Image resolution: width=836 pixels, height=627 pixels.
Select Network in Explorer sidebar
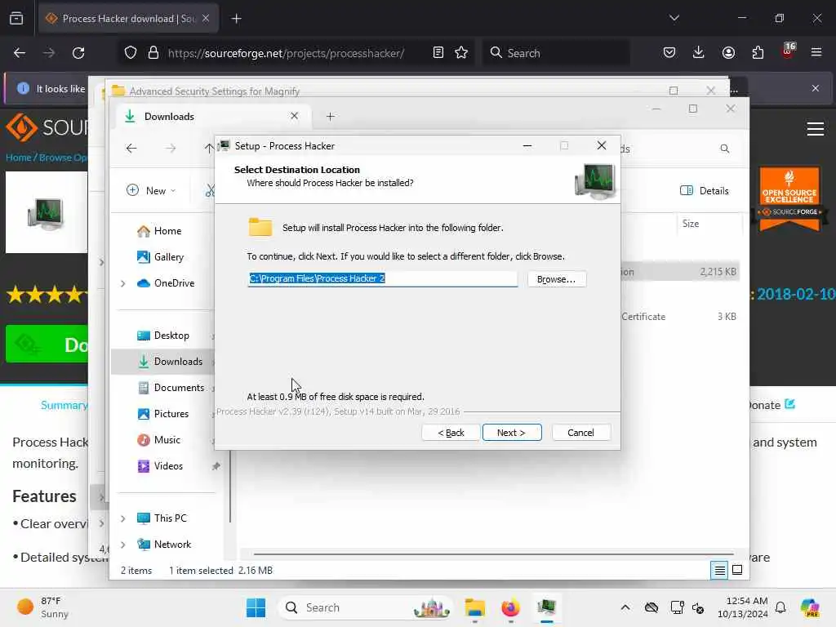163,545
